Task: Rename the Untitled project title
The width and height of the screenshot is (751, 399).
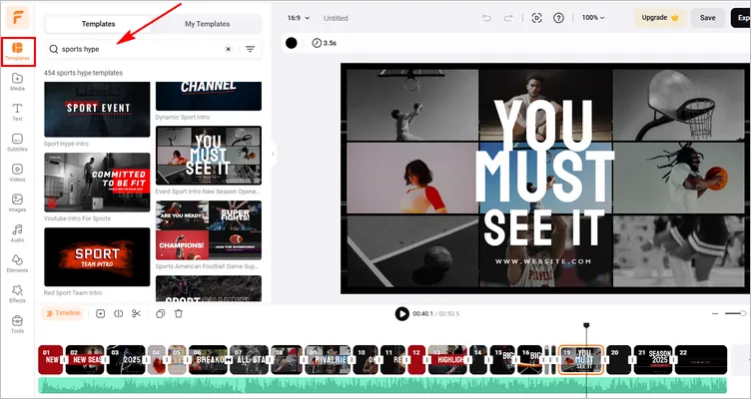Action: coord(336,18)
